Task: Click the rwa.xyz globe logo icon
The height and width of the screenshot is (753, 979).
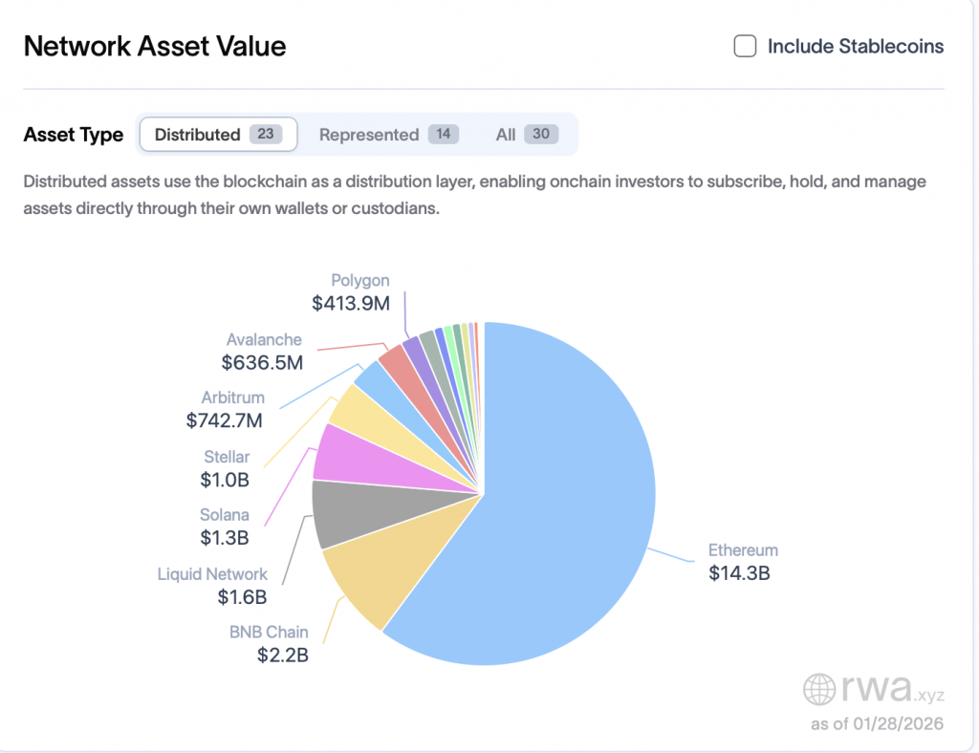Action: 819,689
